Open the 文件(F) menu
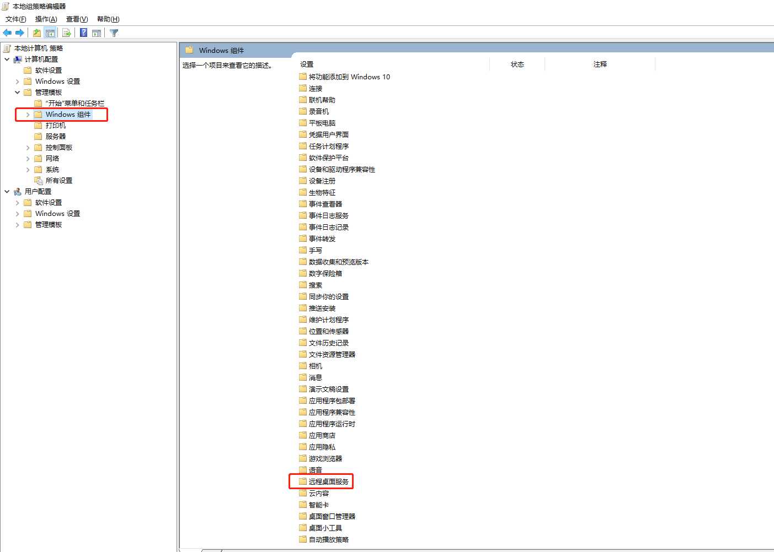The image size is (774, 552). (x=16, y=19)
